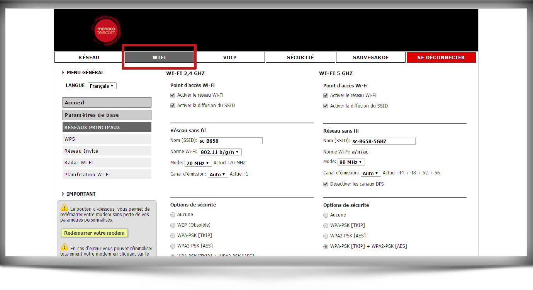Viewport: 533px width, 290px height.
Task: Click the WI-FI 5 GHZ heading
Action: tap(336, 73)
